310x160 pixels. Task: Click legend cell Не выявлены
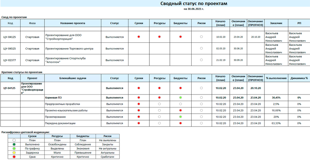click(107, 140)
